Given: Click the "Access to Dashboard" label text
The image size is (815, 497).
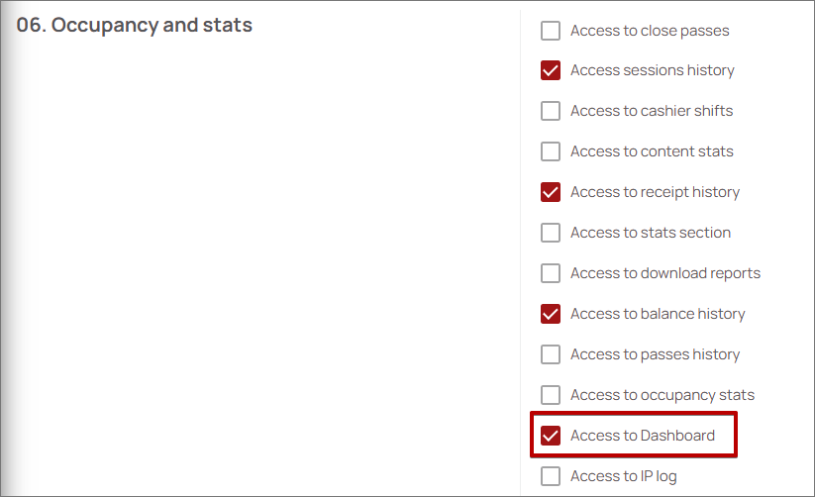Looking at the screenshot, I should [642, 436].
